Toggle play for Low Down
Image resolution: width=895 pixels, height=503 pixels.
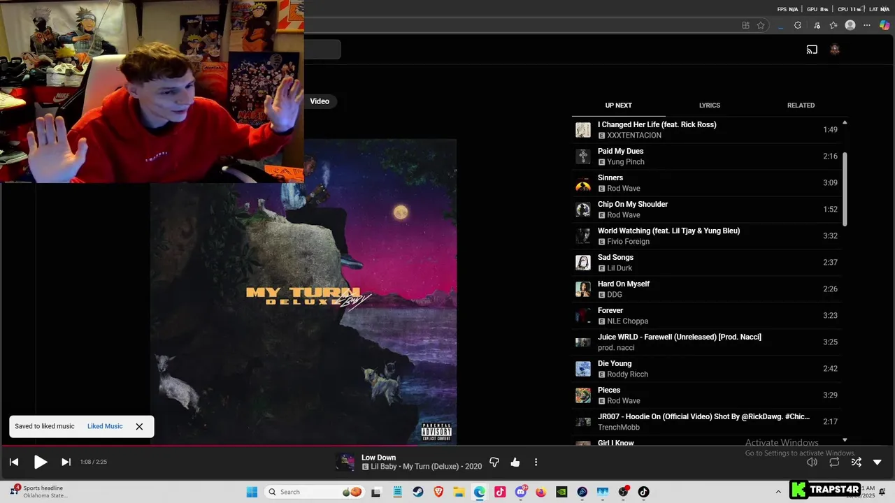click(41, 462)
